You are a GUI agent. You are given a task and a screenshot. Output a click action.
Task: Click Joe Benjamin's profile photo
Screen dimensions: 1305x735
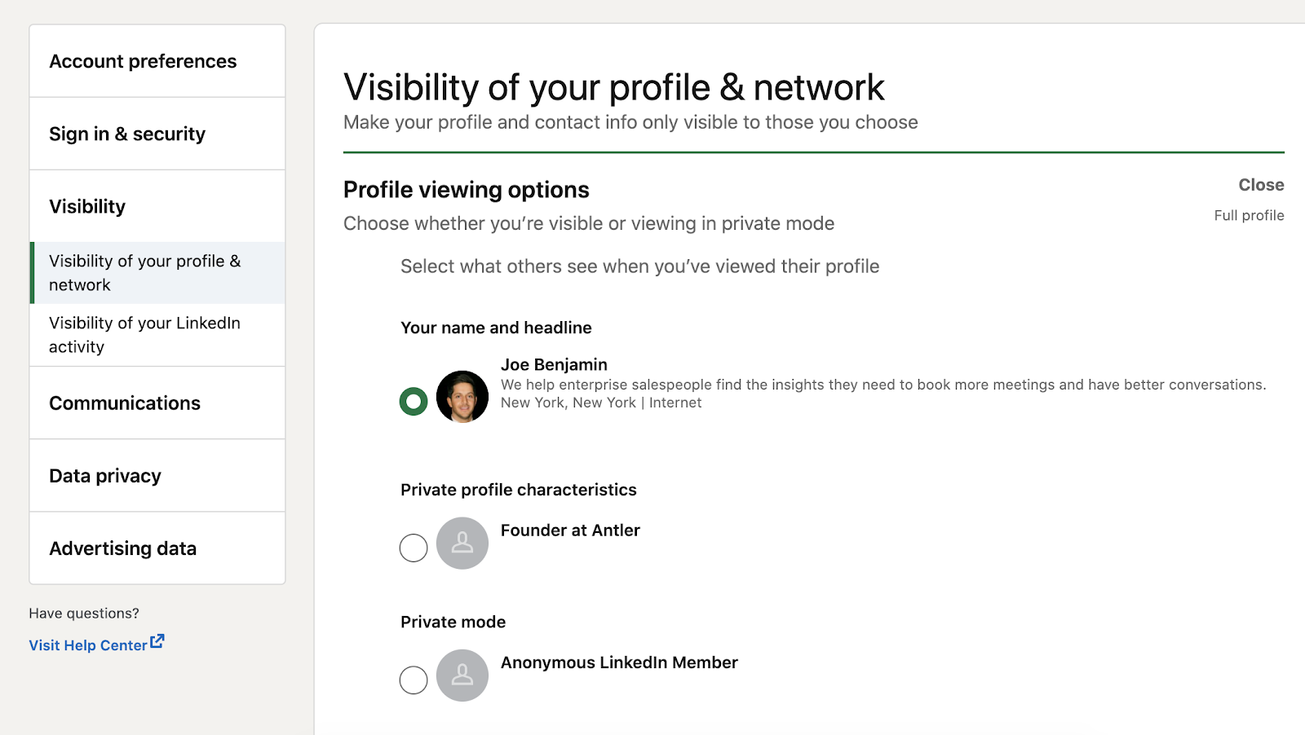click(462, 397)
